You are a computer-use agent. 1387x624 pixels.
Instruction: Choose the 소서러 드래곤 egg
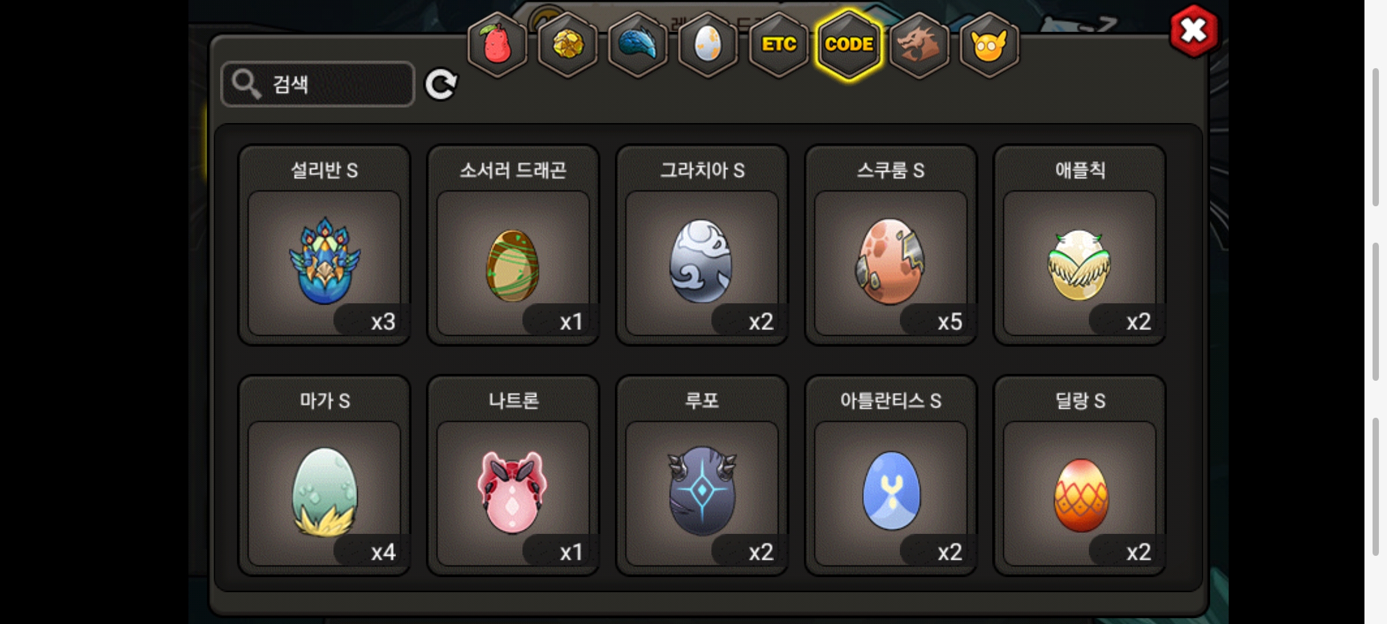(513, 245)
